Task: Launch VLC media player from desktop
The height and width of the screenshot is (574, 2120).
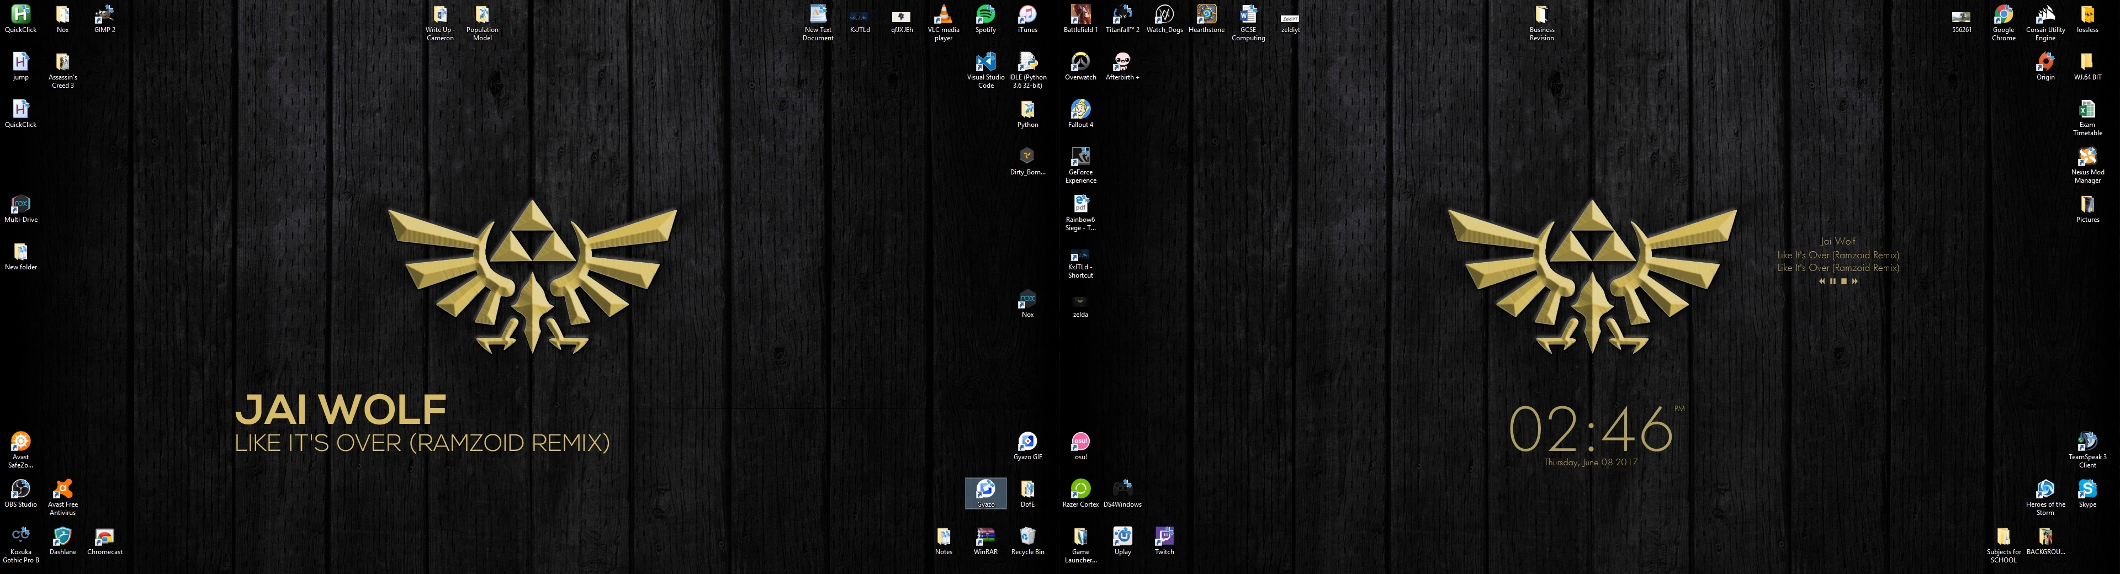Action: tap(943, 23)
